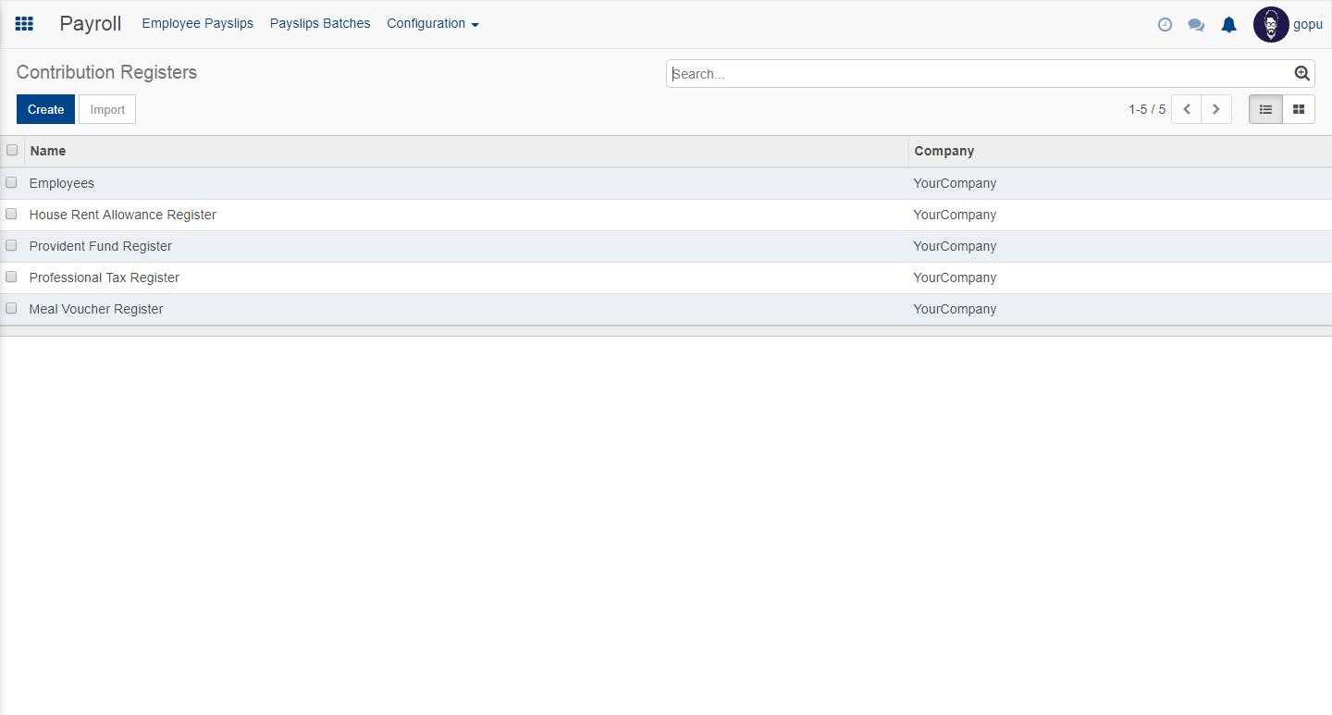Click the notification bell icon
The height and width of the screenshot is (715, 1332).
(1228, 25)
